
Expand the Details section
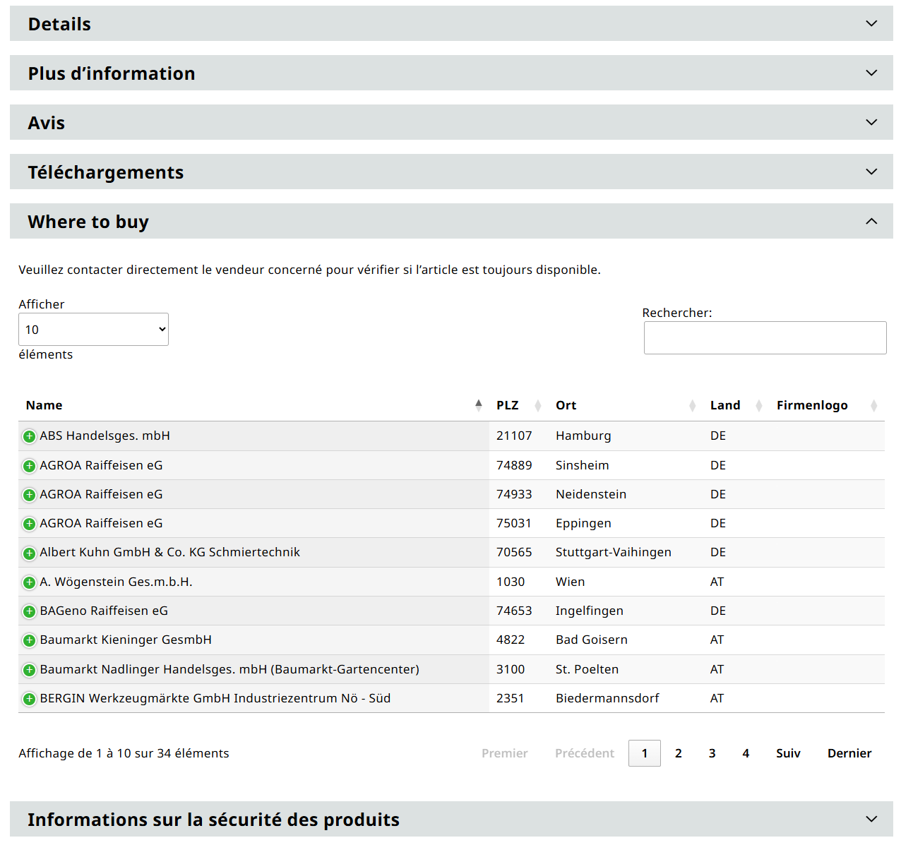451,23
